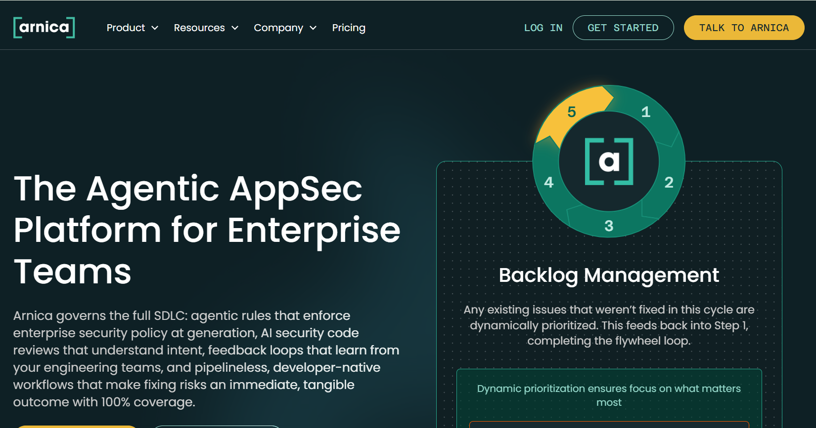Open the Product menu

(126, 28)
